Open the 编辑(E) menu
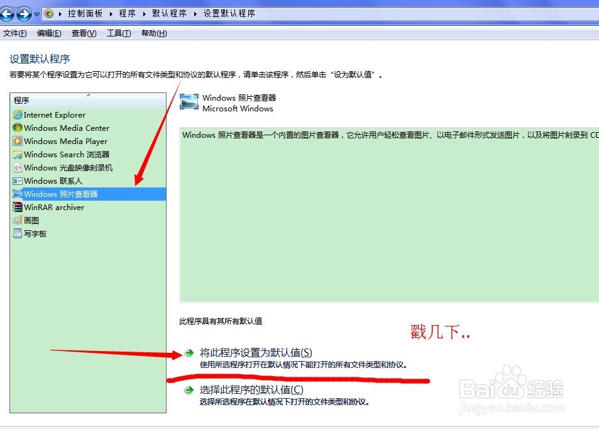Image resolution: width=599 pixels, height=429 pixels. 49,33
